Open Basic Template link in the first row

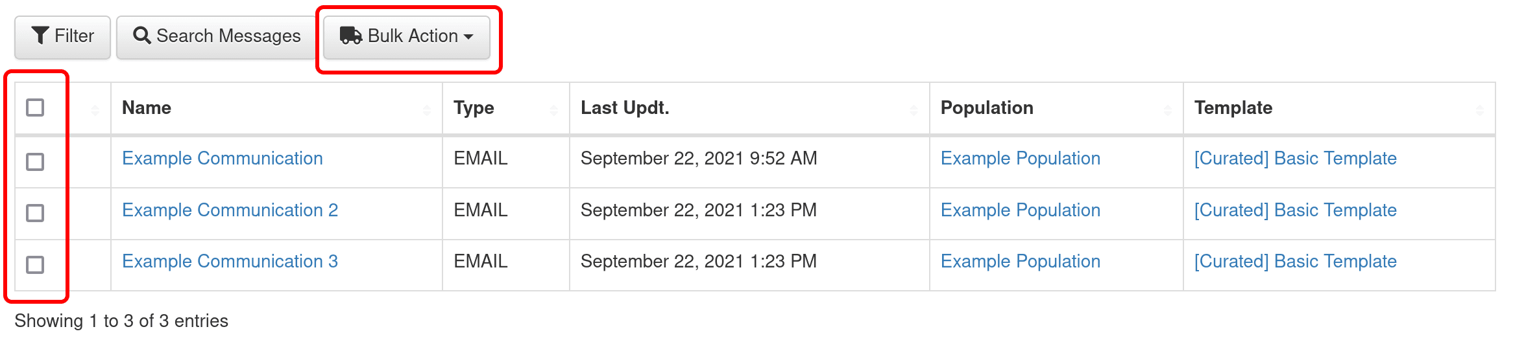tap(1295, 159)
